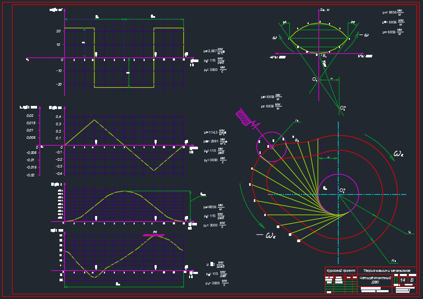Click sheet number 14 in title block
The image size is (423, 299).
pyautogui.click(x=402, y=280)
